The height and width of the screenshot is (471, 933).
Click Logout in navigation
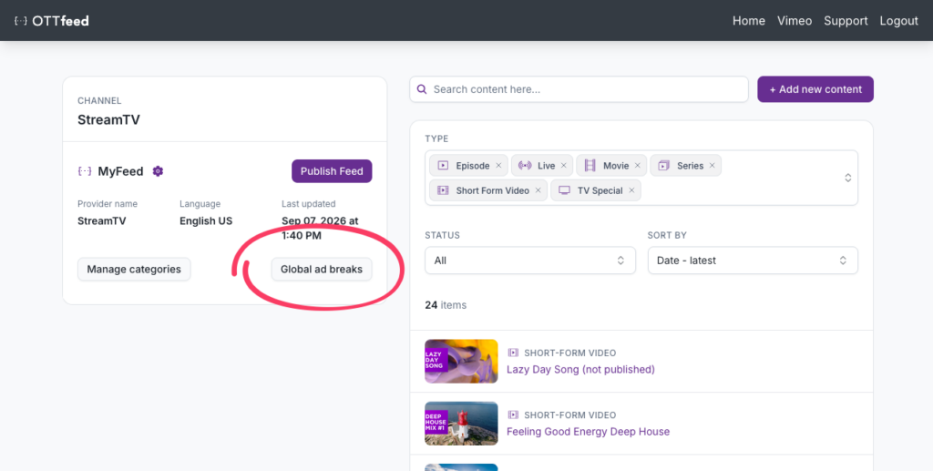click(x=898, y=21)
